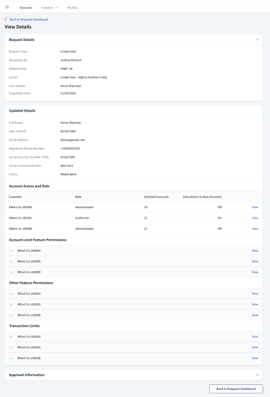Collapse the Request Details section

[x=257, y=39]
